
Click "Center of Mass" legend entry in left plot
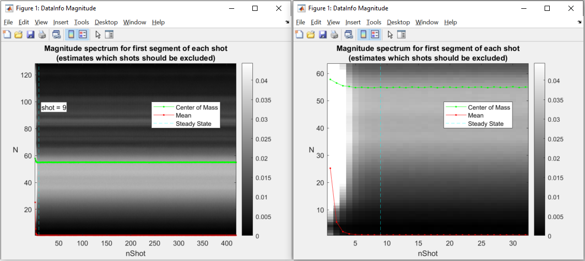tap(197, 107)
